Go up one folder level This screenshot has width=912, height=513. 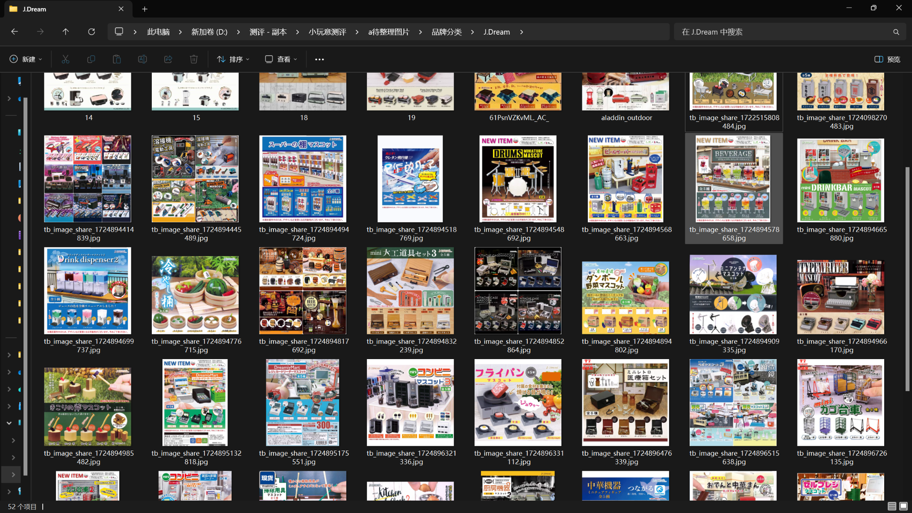(65, 32)
